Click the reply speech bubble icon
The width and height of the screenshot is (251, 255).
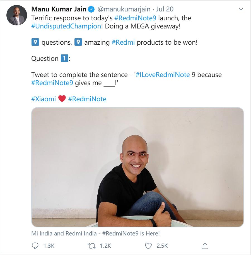(x=35, y=246)
